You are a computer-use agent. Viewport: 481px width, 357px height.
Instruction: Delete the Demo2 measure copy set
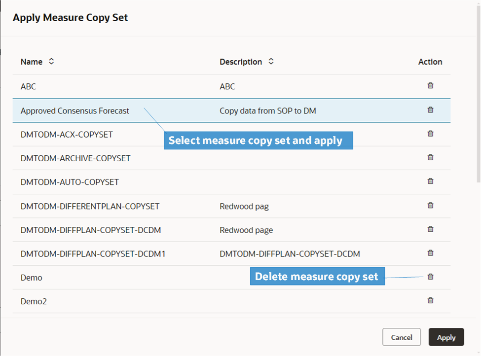[x=430, y=300]
